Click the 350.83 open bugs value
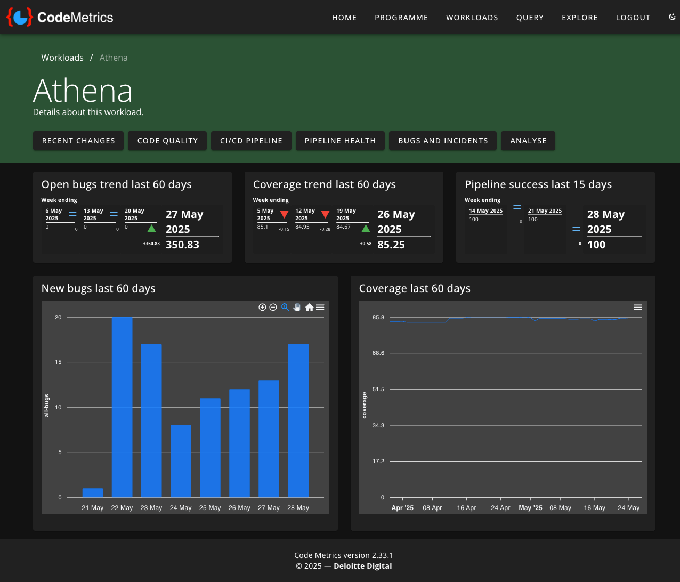Screen dimensions: 680x582 click(182, 245)
